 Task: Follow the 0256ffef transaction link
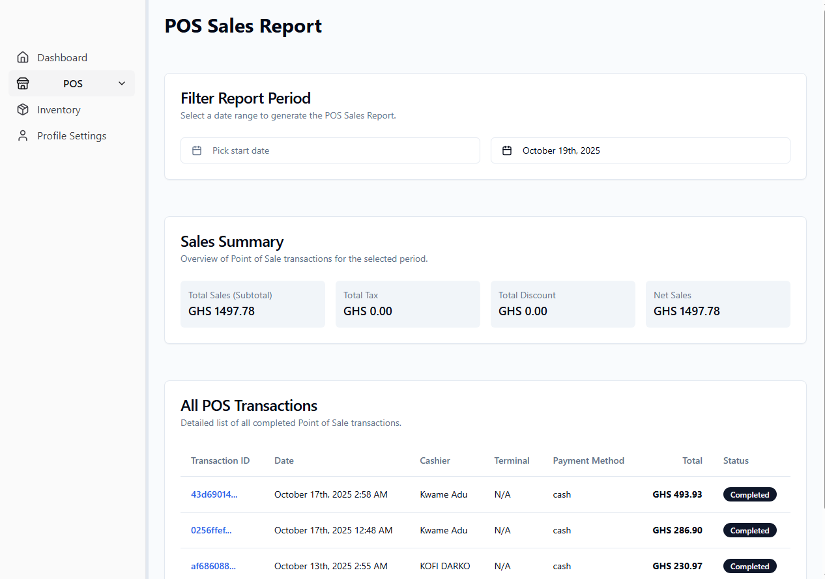(211, 530)
